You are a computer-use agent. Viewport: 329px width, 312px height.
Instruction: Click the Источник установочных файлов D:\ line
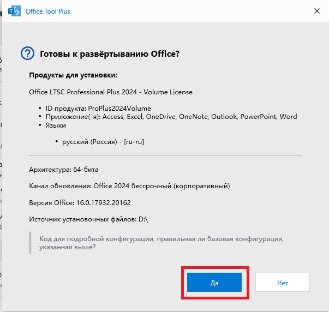click(x=88, y=219)
